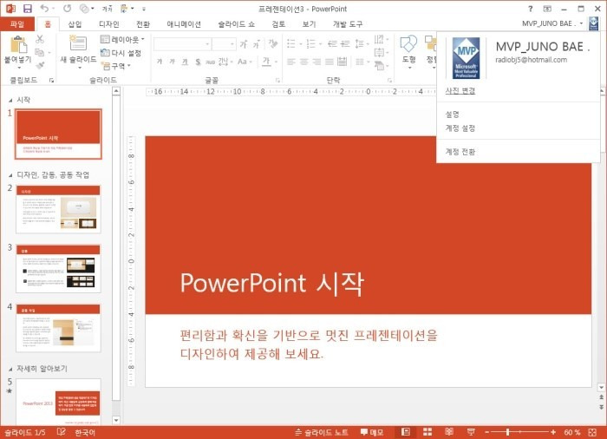Click the Align Right paragraph icon

point(317,62)
